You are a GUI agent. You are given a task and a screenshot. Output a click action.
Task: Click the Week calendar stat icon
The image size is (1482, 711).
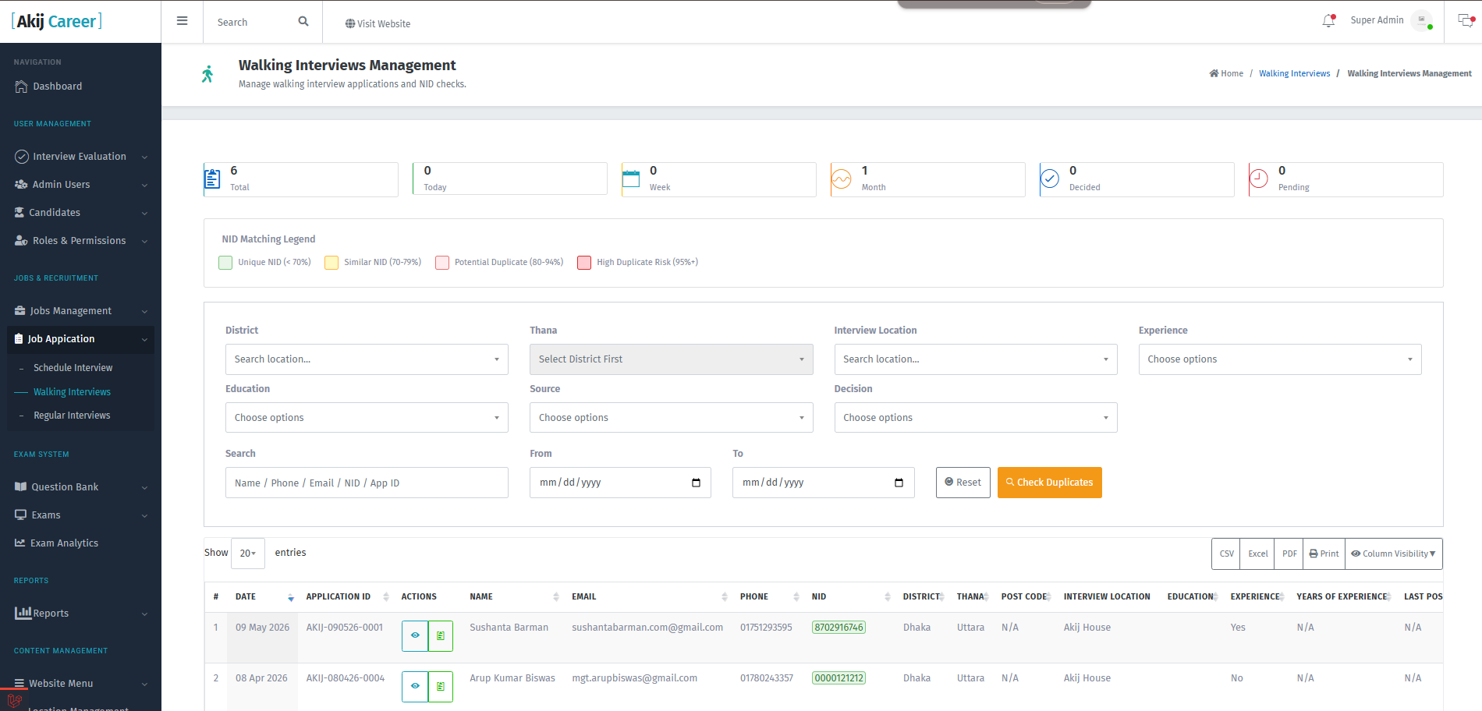[x=631, y=179]
